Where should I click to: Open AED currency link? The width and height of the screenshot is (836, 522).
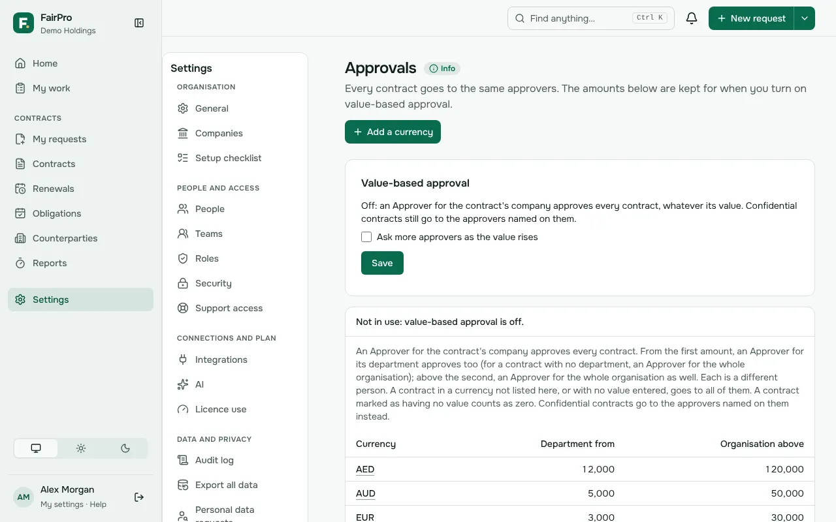tap(365, 469)
